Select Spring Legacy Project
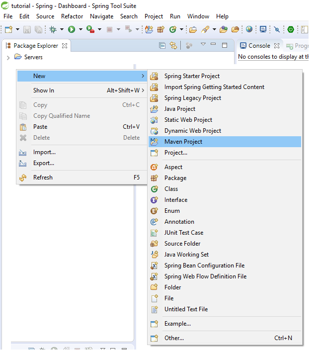This screenshot has height=355, width=320. (225, 98)
